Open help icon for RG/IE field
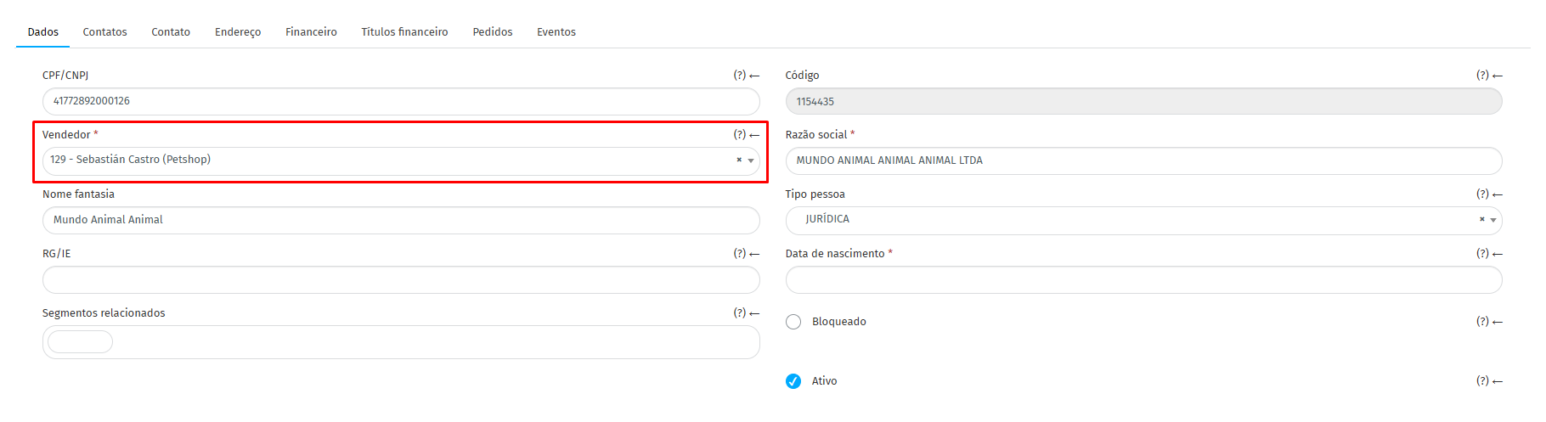This screenshot has width=1546, height=422. [740, 254]
